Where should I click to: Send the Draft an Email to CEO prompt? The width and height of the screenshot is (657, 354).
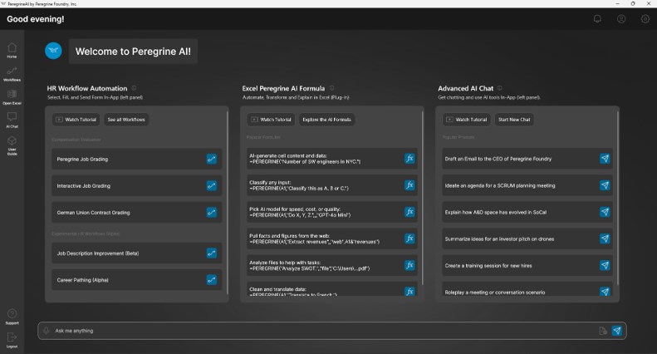pos(605,159)
